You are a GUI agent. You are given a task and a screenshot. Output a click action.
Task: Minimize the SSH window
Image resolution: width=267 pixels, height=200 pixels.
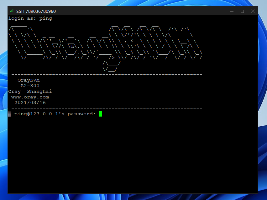(x=231, y=11)
